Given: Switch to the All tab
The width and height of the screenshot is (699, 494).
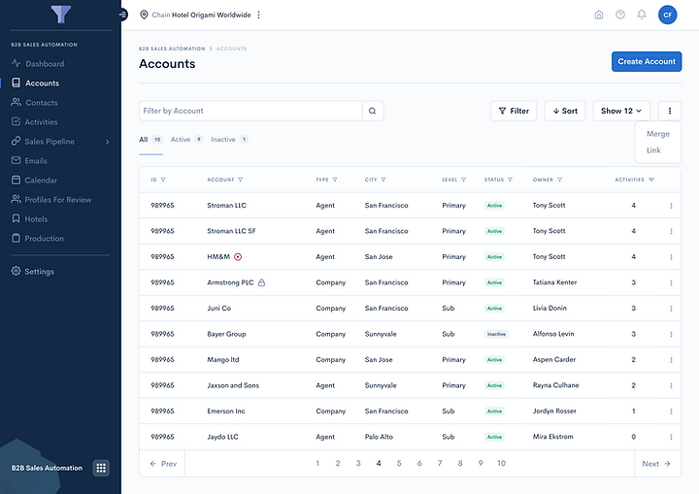Looking at the screenshot, I should pos(150,140).
